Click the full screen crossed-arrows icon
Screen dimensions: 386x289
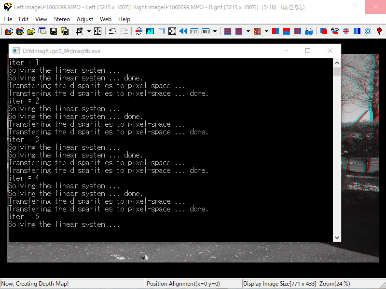(172, 31)
